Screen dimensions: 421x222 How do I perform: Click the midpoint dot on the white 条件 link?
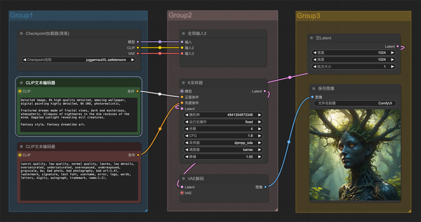click(160, 94)
